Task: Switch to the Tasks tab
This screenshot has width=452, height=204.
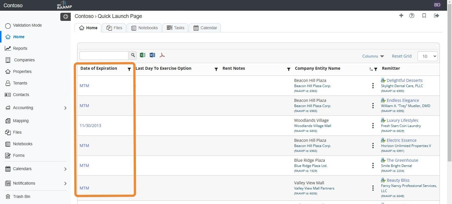Action: (x=175, y=28)
